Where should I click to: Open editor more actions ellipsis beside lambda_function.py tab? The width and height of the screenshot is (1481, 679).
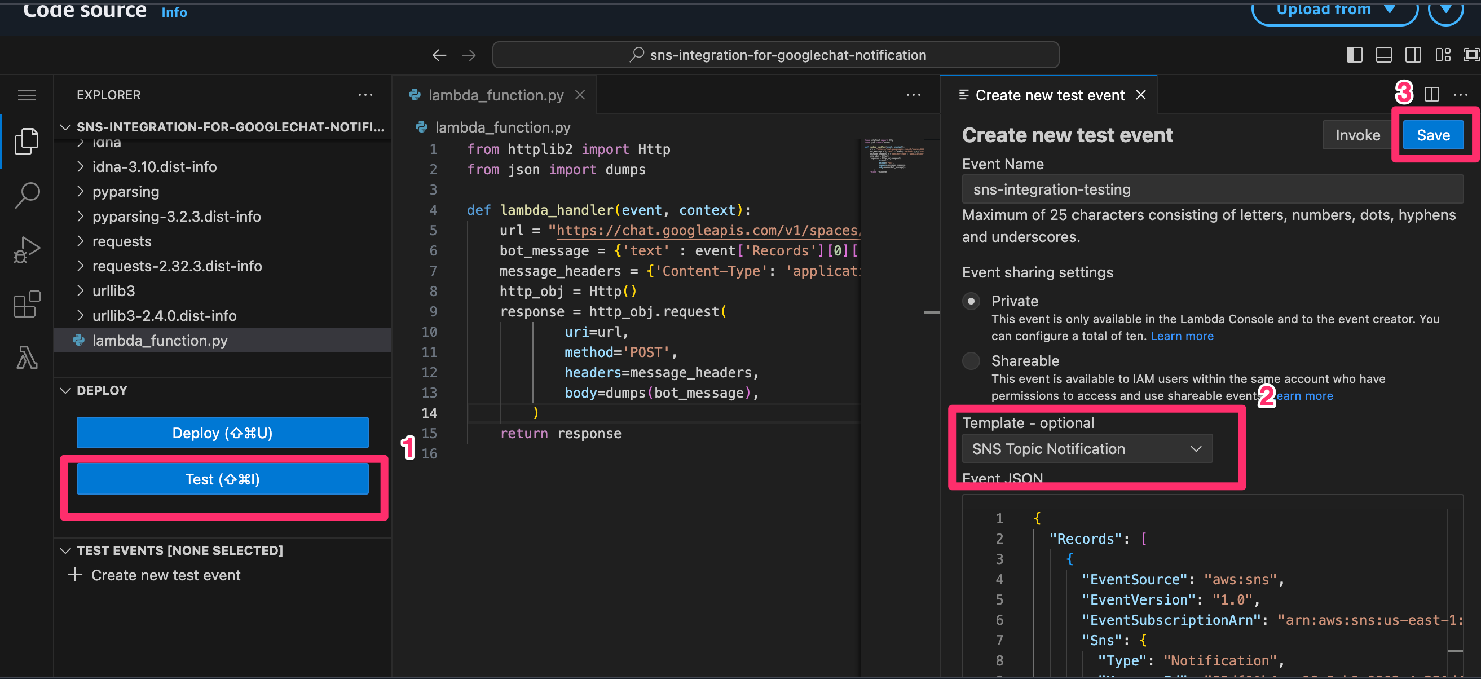coord(914,95)
